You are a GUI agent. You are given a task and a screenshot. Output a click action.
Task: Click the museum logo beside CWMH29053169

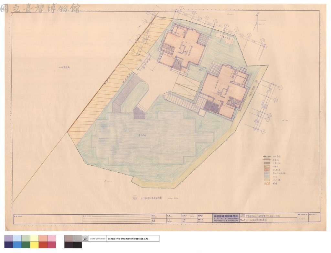tap(85, 239)
